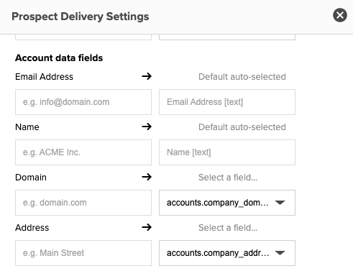Open the accounts.company_dom... dropdown
Viewport: 353px width, 271px height.
pos(227,203)
